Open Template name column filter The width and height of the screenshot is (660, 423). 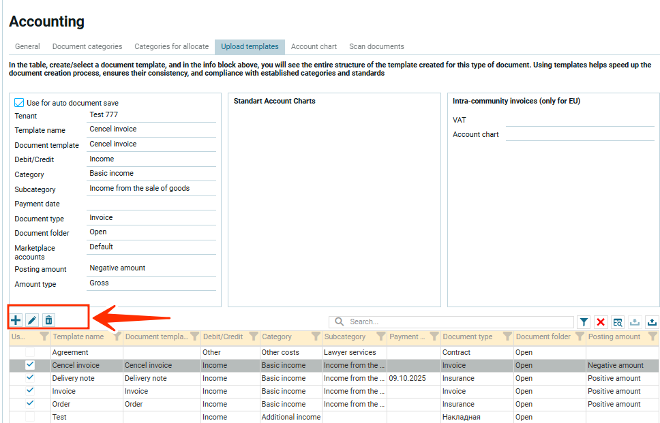pyautogui.click(x=117, y=336)
